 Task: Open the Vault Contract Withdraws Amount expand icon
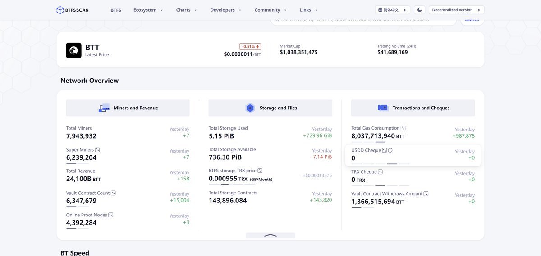426,194
